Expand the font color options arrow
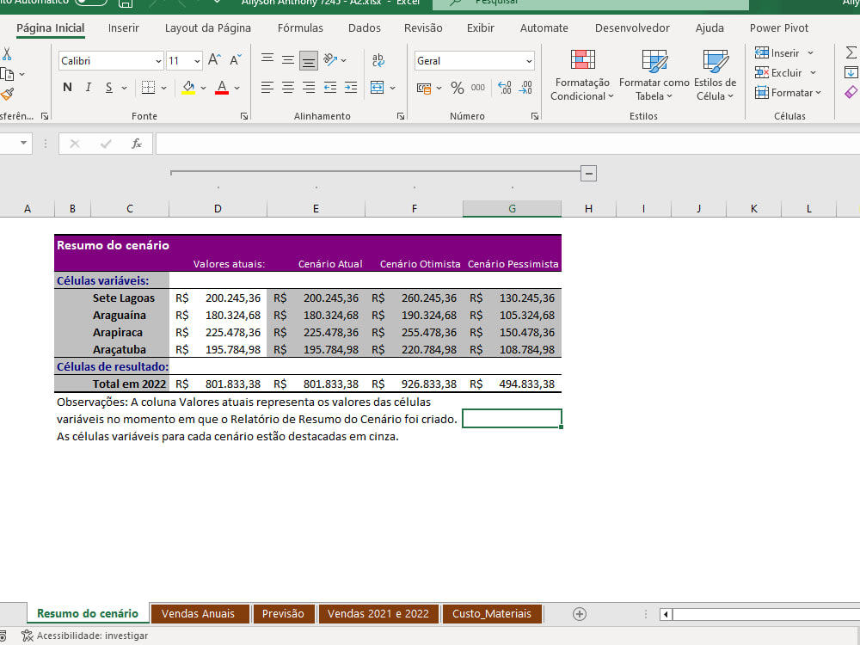This screenshot has height=645, width=860. [238, 87]
